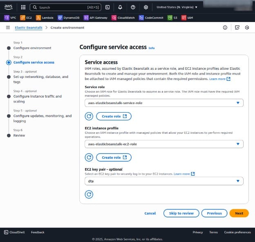Click the Previous button
Screen dimensions: 255x242
coord(215,213)
